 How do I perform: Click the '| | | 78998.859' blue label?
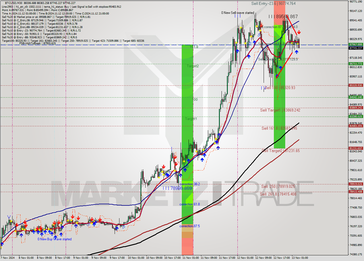tap(177, 188)
